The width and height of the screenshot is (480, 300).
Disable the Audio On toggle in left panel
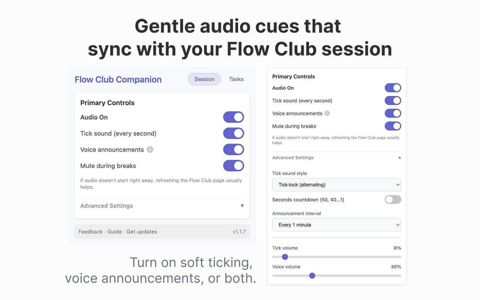point(233,117)
